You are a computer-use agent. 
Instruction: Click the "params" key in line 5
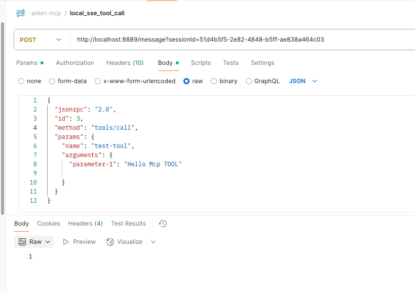(69, 136)
